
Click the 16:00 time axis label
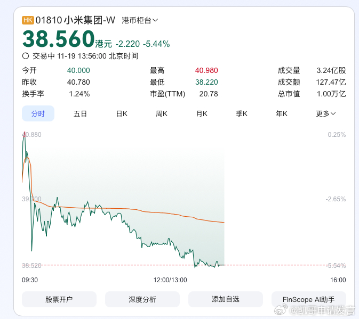click(x=338, y=280)
